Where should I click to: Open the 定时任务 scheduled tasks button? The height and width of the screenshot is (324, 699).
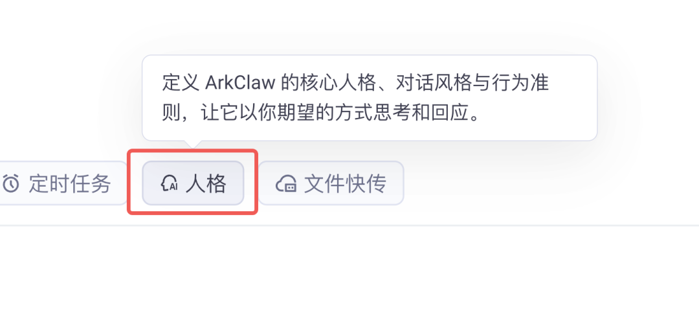click(x=63, y=183)
